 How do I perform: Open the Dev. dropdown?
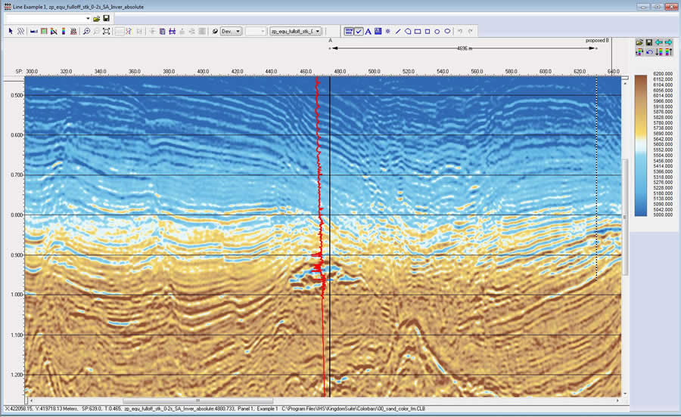231,31
